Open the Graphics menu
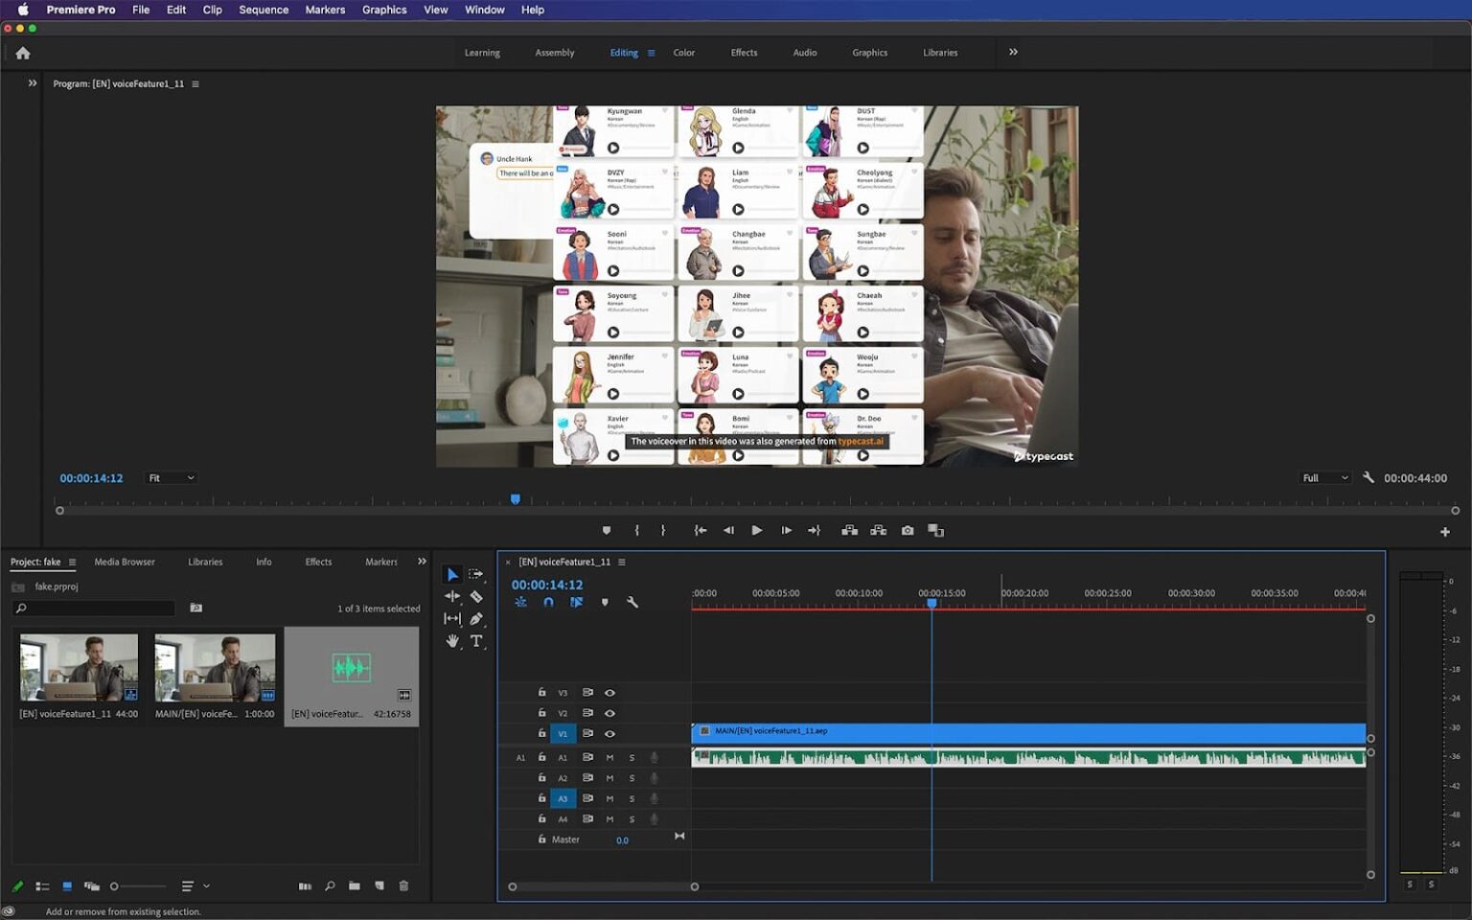1472x920 pixels. point(383,10)
